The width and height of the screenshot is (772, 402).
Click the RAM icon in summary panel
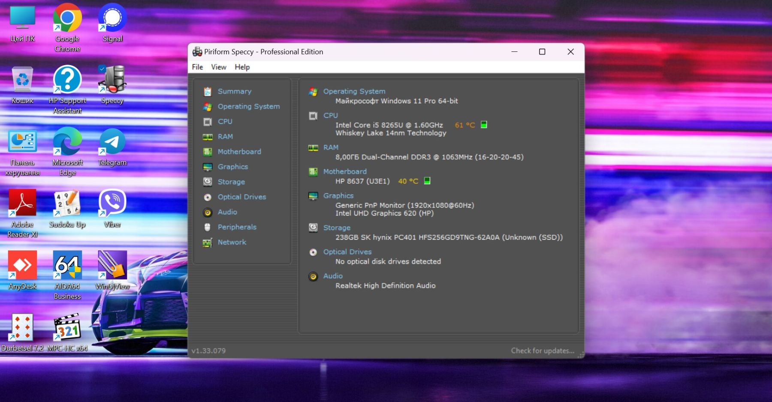tap(313, 148)
